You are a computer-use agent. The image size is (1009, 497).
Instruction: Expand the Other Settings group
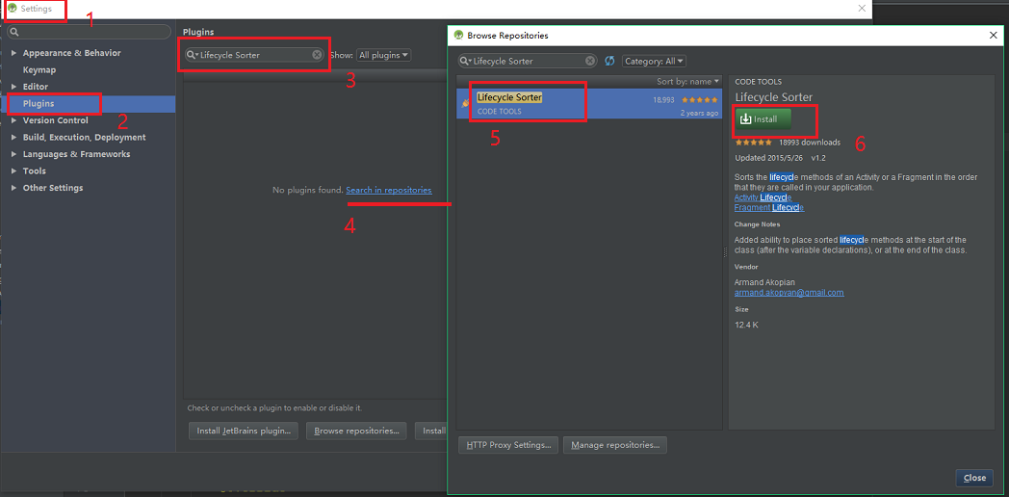click(14, 188)
